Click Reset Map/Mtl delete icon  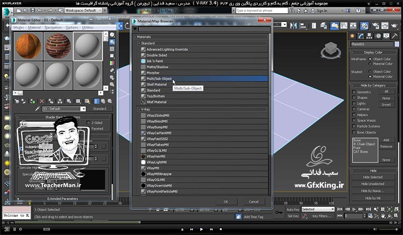click(x=42, y=101)
